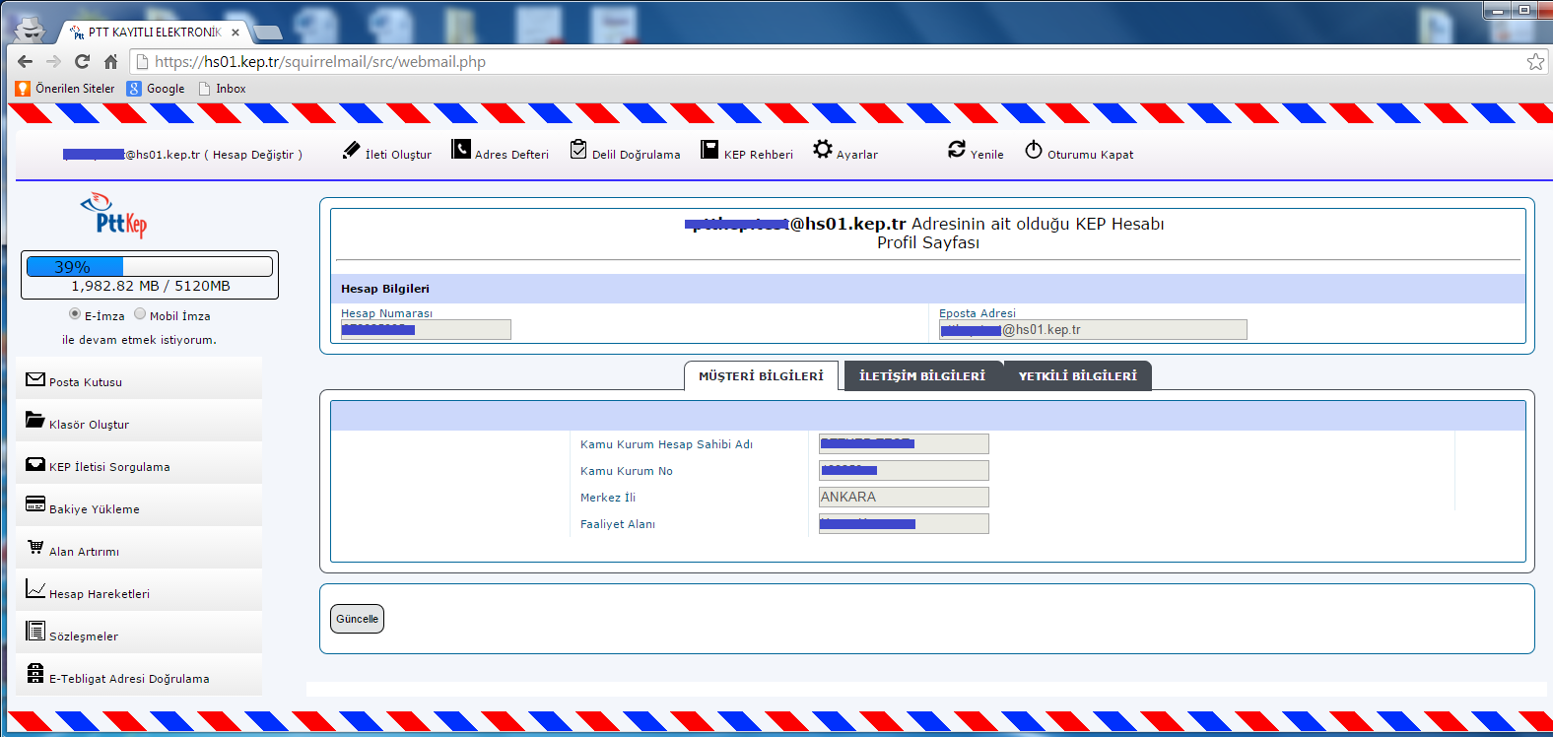The height and width of the screenshot is (737, 1553).
Task: Click the KEP İletisi Sorgulama inbox icon
Action: click(35, 464)
